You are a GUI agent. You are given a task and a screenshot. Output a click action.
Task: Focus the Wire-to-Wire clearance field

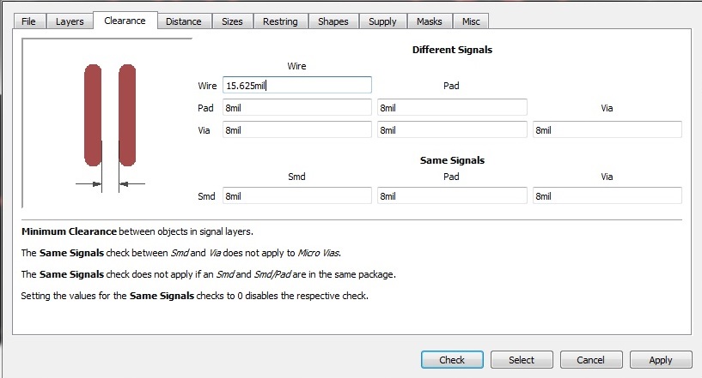(296, 86)
